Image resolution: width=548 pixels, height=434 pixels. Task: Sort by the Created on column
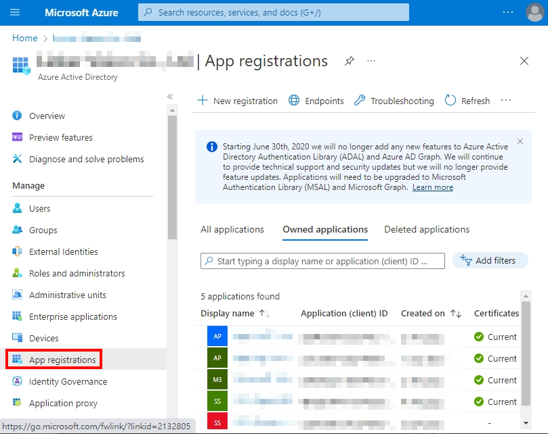[431, 313]
